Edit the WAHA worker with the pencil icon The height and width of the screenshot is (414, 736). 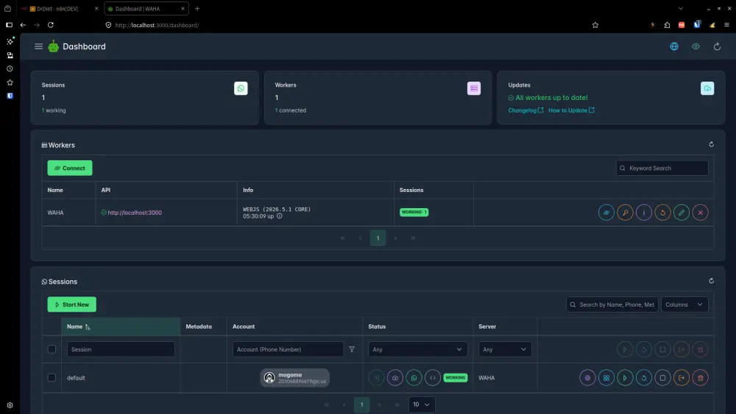(x=681, y=213)
